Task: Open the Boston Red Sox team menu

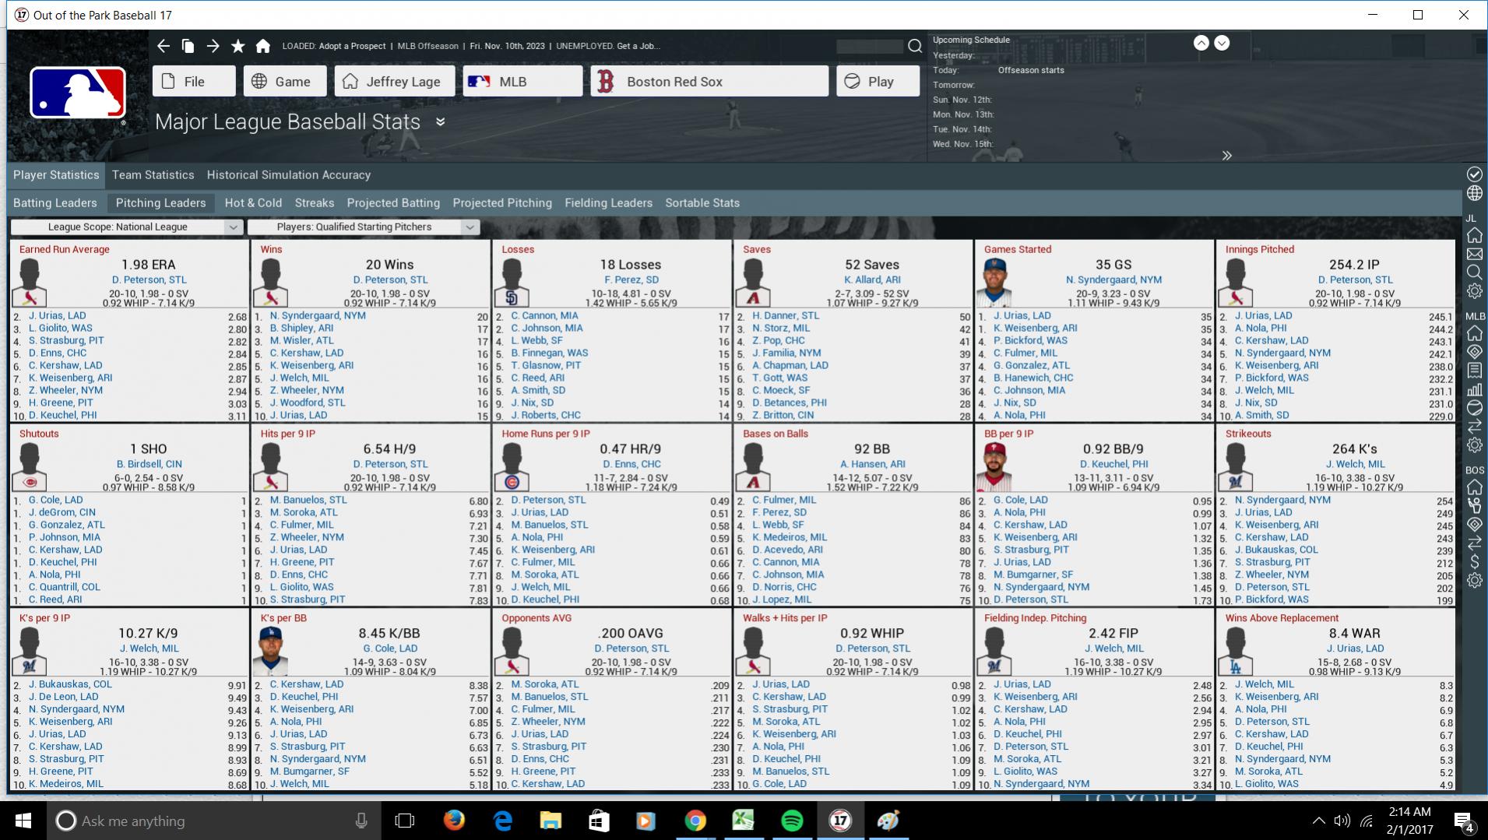Action: click(709, 82)
